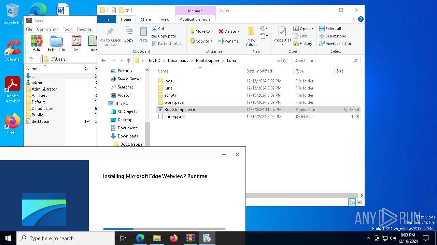
Task: Click Paste shortcut command
Action: 167,44
